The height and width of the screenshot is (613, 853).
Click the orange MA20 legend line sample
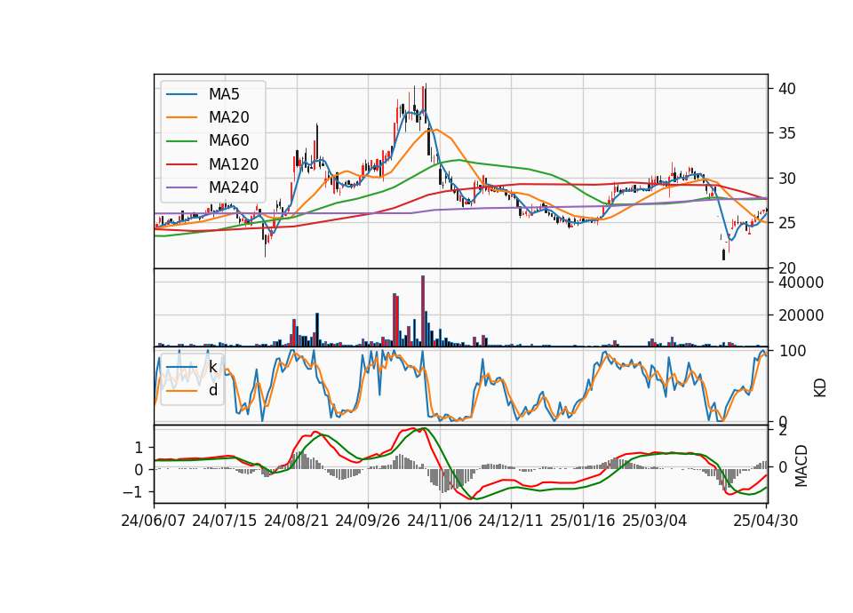(x=181, y=117)
